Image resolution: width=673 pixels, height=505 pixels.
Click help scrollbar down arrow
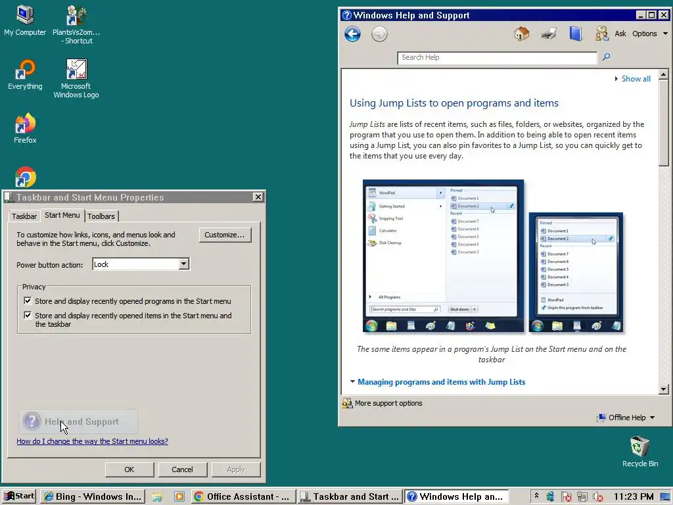point(663,389)
